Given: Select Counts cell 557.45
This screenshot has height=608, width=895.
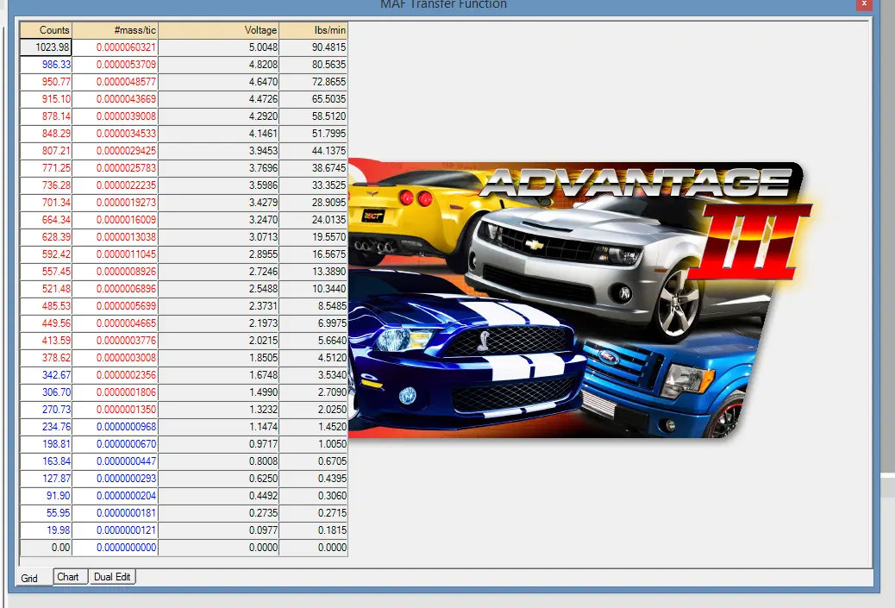Looking at the screenshot, I should pyautogui.click(x=46, y=271).
